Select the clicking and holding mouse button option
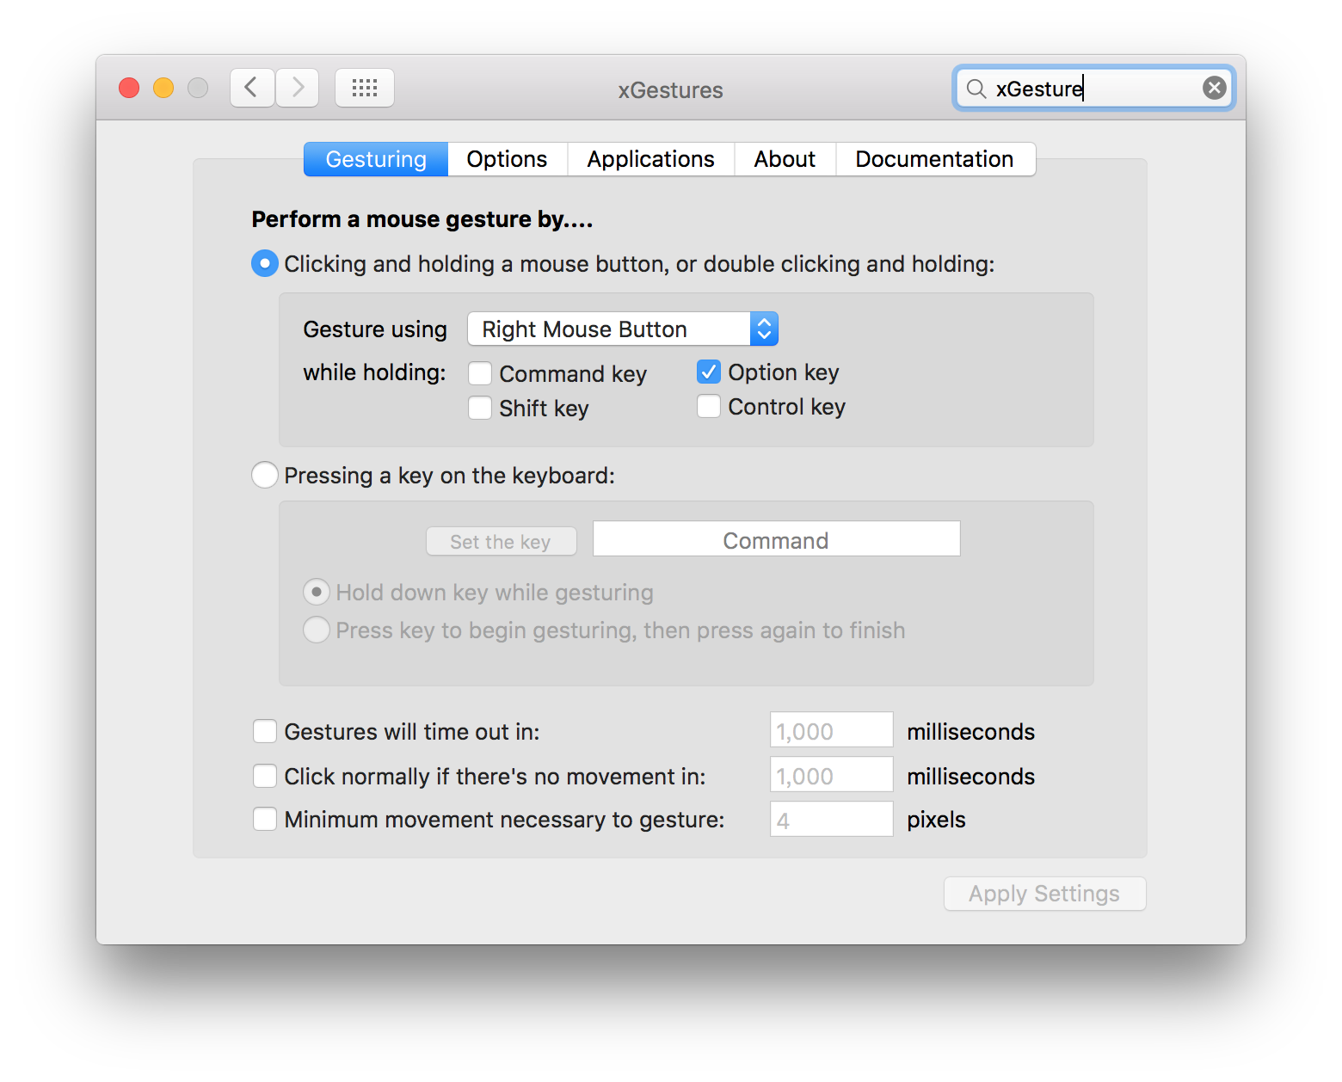The width and height of the screenshot is (1342, 1082). [265, 263]
